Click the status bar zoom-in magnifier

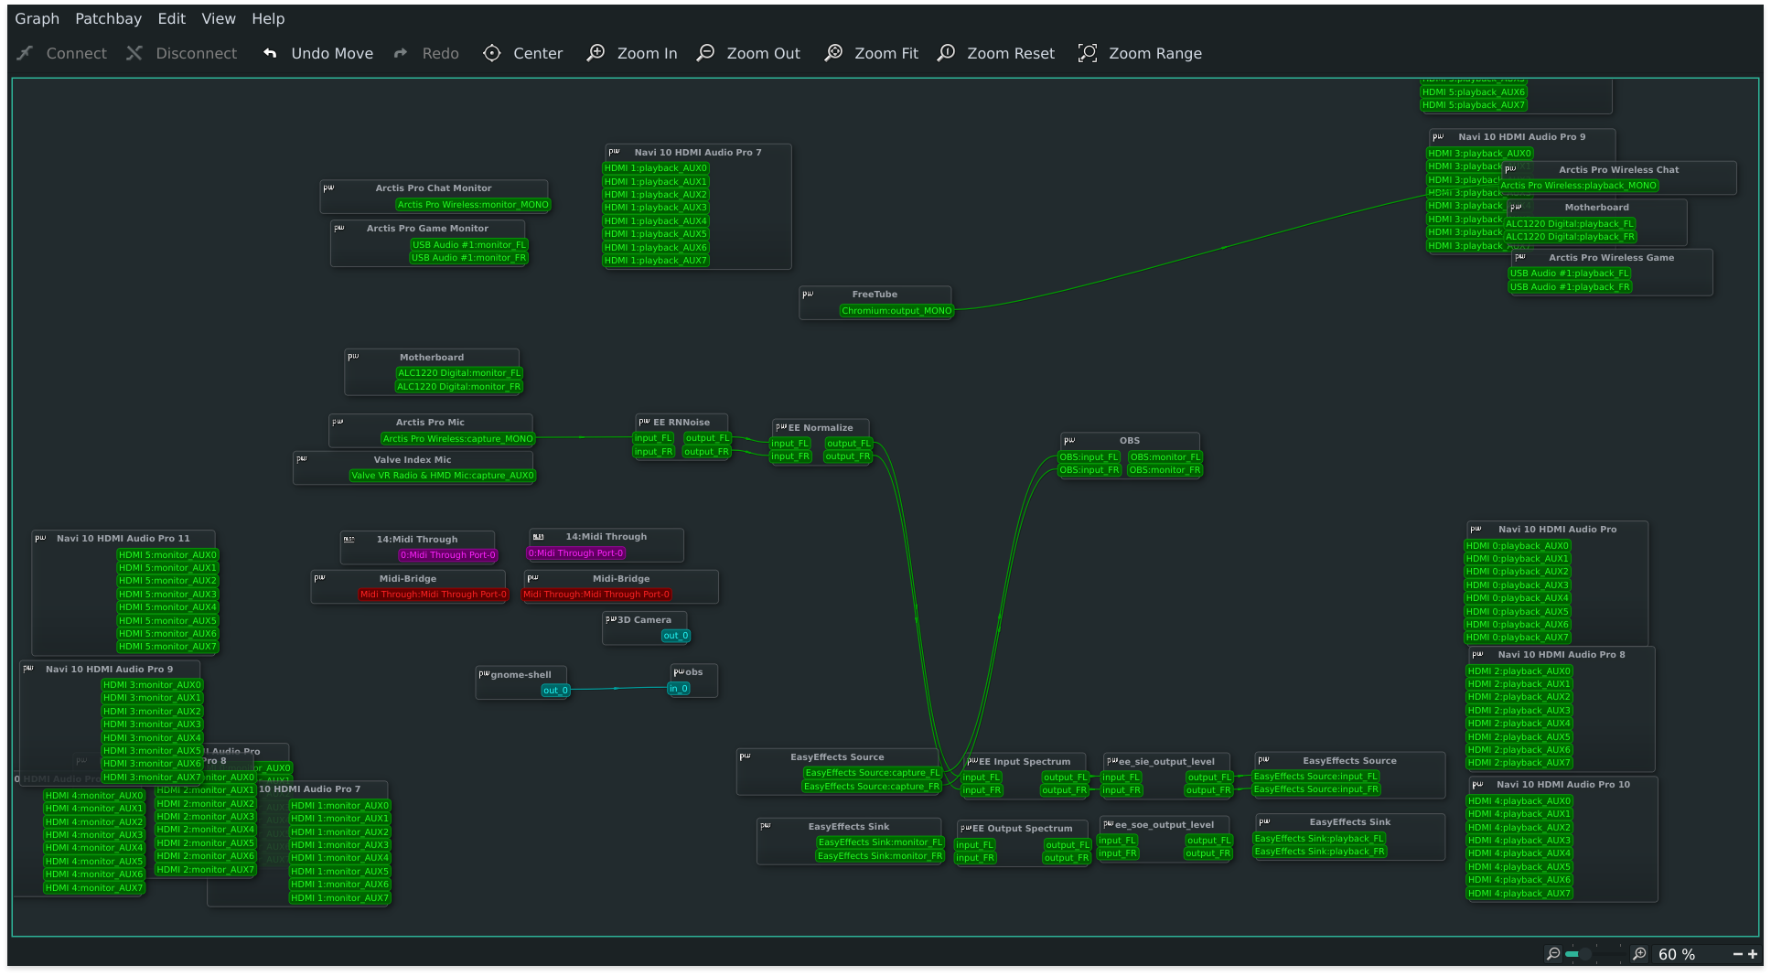click(x=1639, y=954)
